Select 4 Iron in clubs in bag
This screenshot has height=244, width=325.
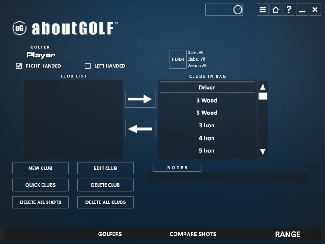pyautogui.click(x=207, y=138)
